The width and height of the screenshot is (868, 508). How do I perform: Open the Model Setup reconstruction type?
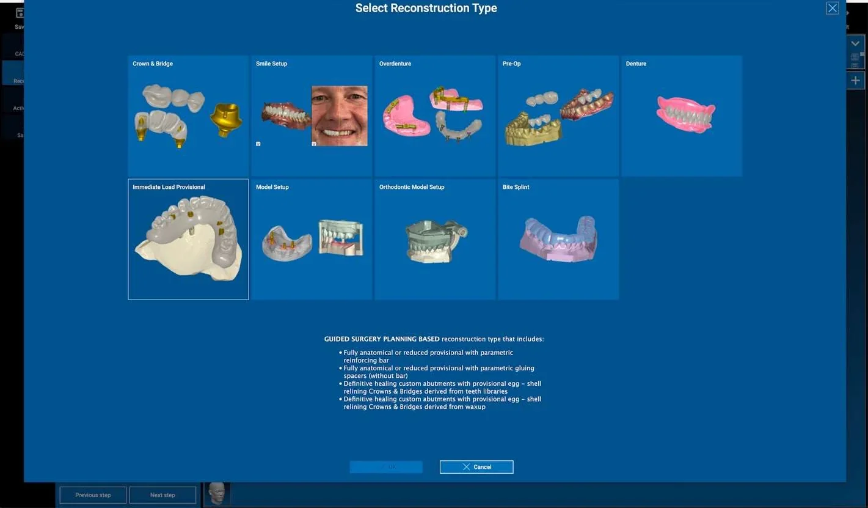click(312, 240)
